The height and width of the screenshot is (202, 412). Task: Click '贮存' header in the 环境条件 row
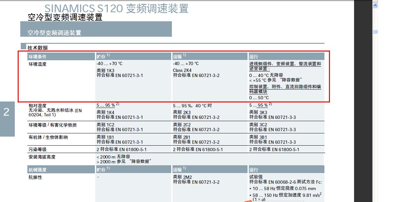click(x=134, y=57)
